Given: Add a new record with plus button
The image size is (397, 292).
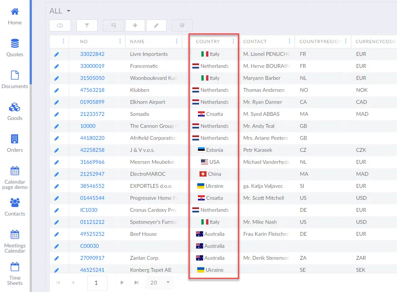Looking at the screenshot, I should point(135,25).
